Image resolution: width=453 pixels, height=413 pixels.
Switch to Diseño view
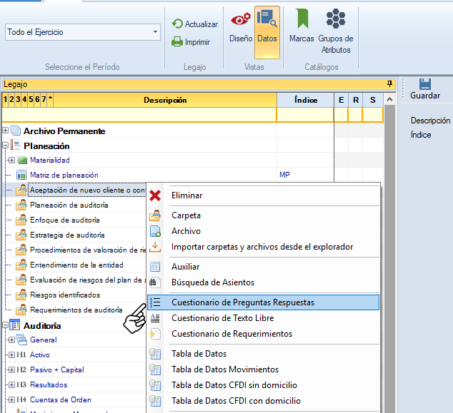click(x=241, y=27)
